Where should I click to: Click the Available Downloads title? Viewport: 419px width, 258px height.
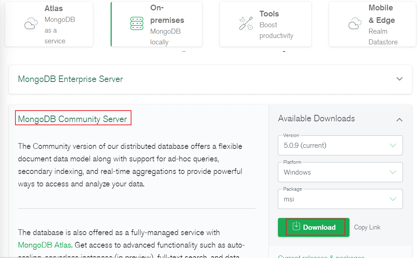[316, 118]
